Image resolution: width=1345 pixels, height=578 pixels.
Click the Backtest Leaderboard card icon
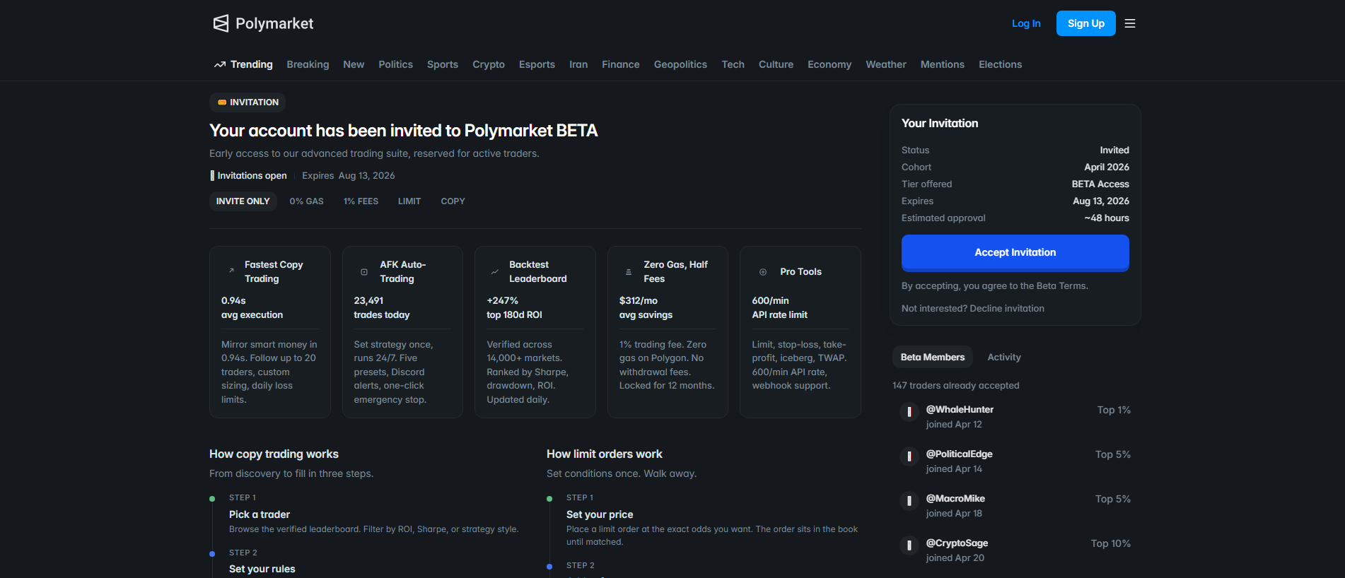coord(495,271)
